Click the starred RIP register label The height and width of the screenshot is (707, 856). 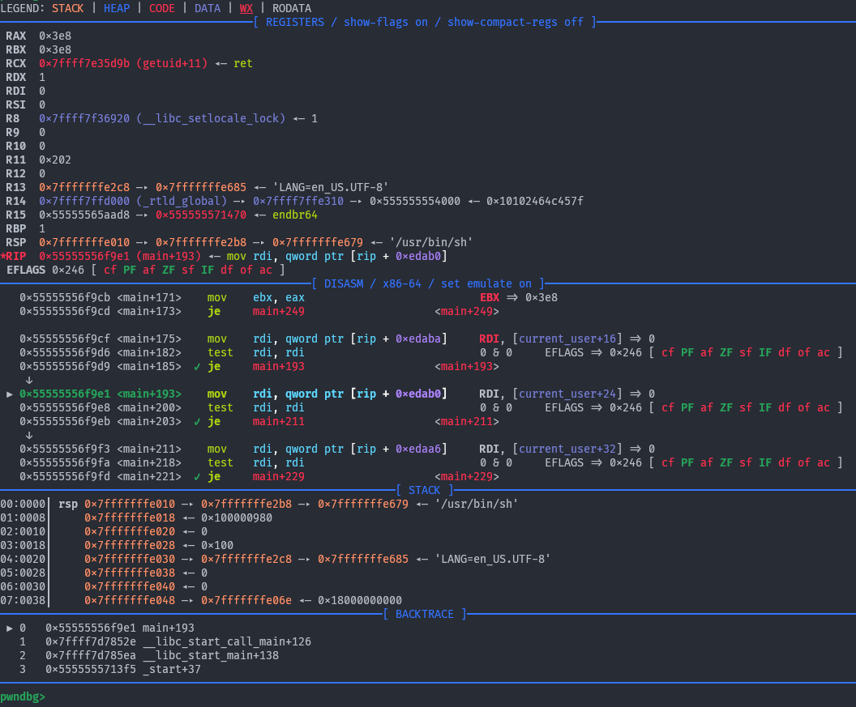click(x=18, y=256)
